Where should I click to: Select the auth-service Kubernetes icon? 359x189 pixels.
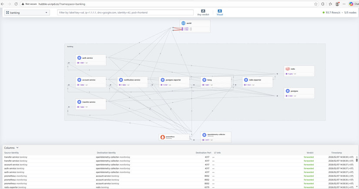(x=79, y=58)
